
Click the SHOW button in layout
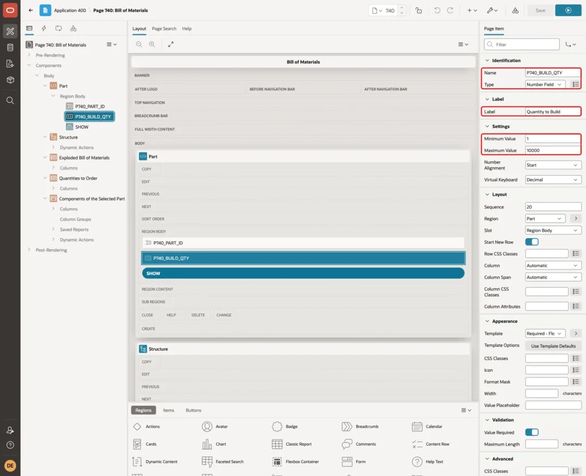(303, 273)
